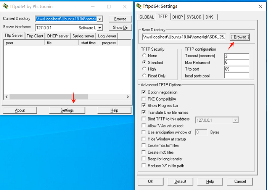Screen dimensions: 267x190
Task: Click Browse for Base Directory
Action: (240, 37)
